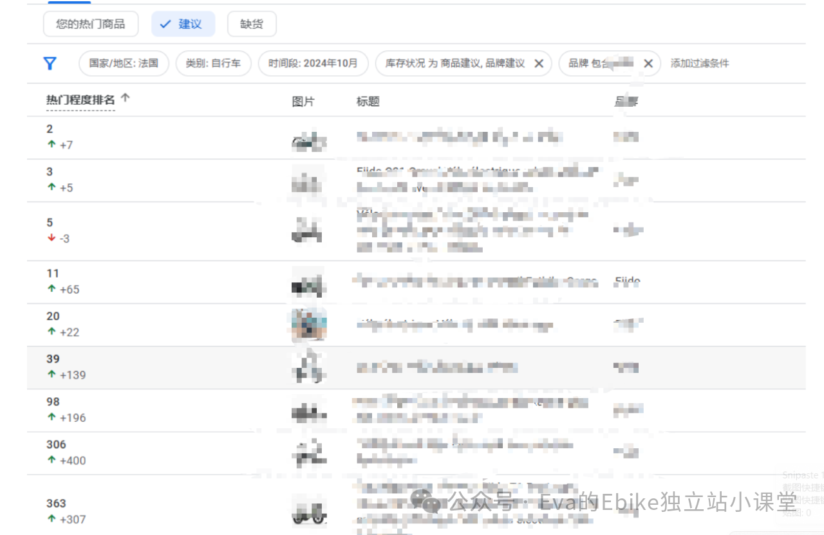The height and width of the screenshot is (535, 824).
Task: Click 添加过滤条件 to add filter
Action: coord(700,64)
